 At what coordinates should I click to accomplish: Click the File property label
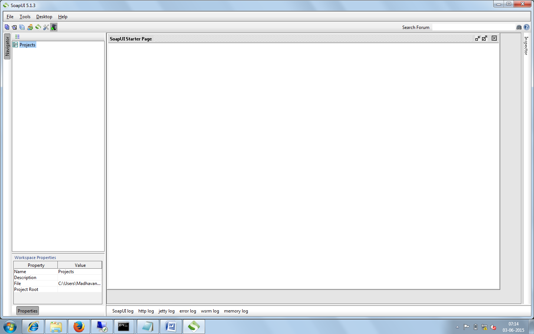click(x=17, y=284)
